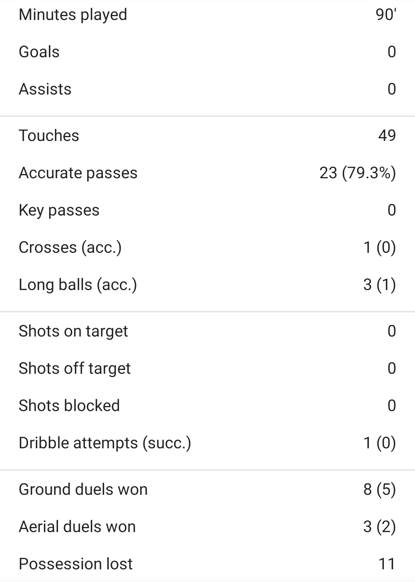
Task: Select the Key passes row
Action: 207,210
